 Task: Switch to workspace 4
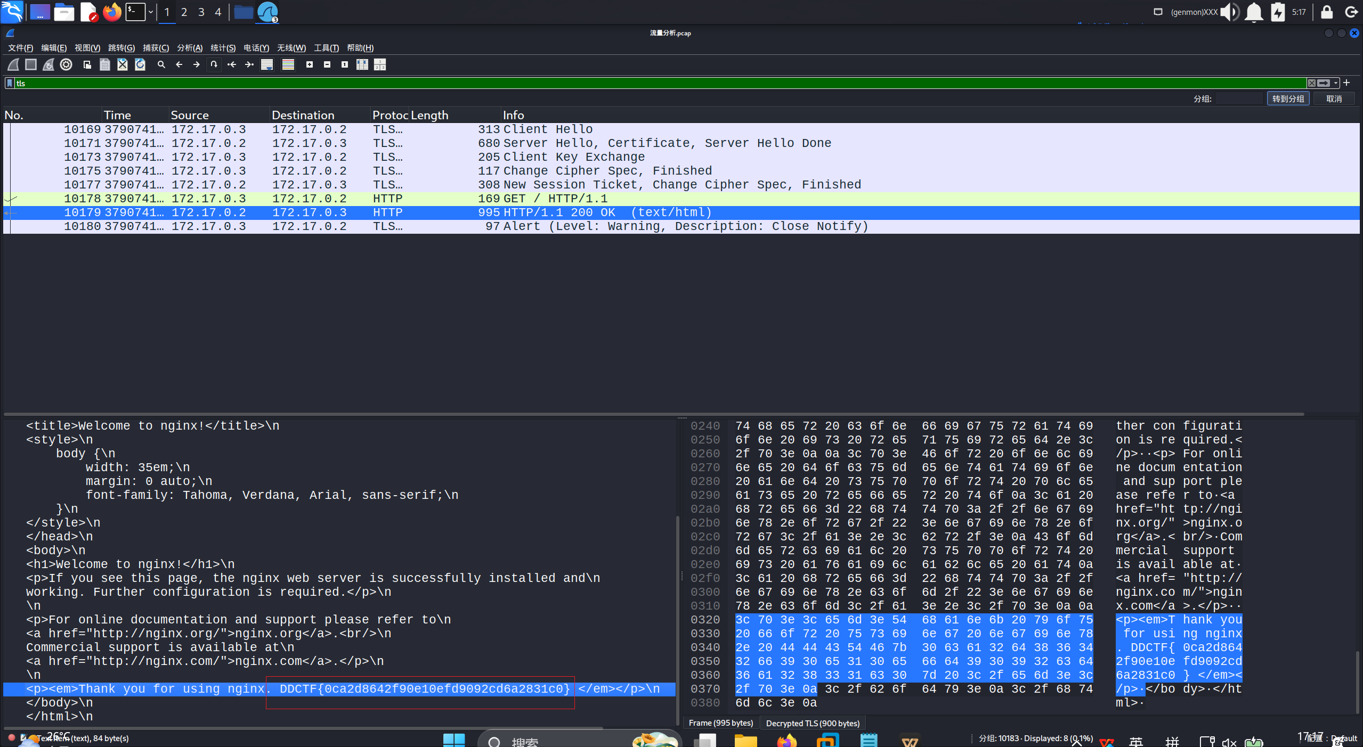pyautogui.click(x=218, y=12)
